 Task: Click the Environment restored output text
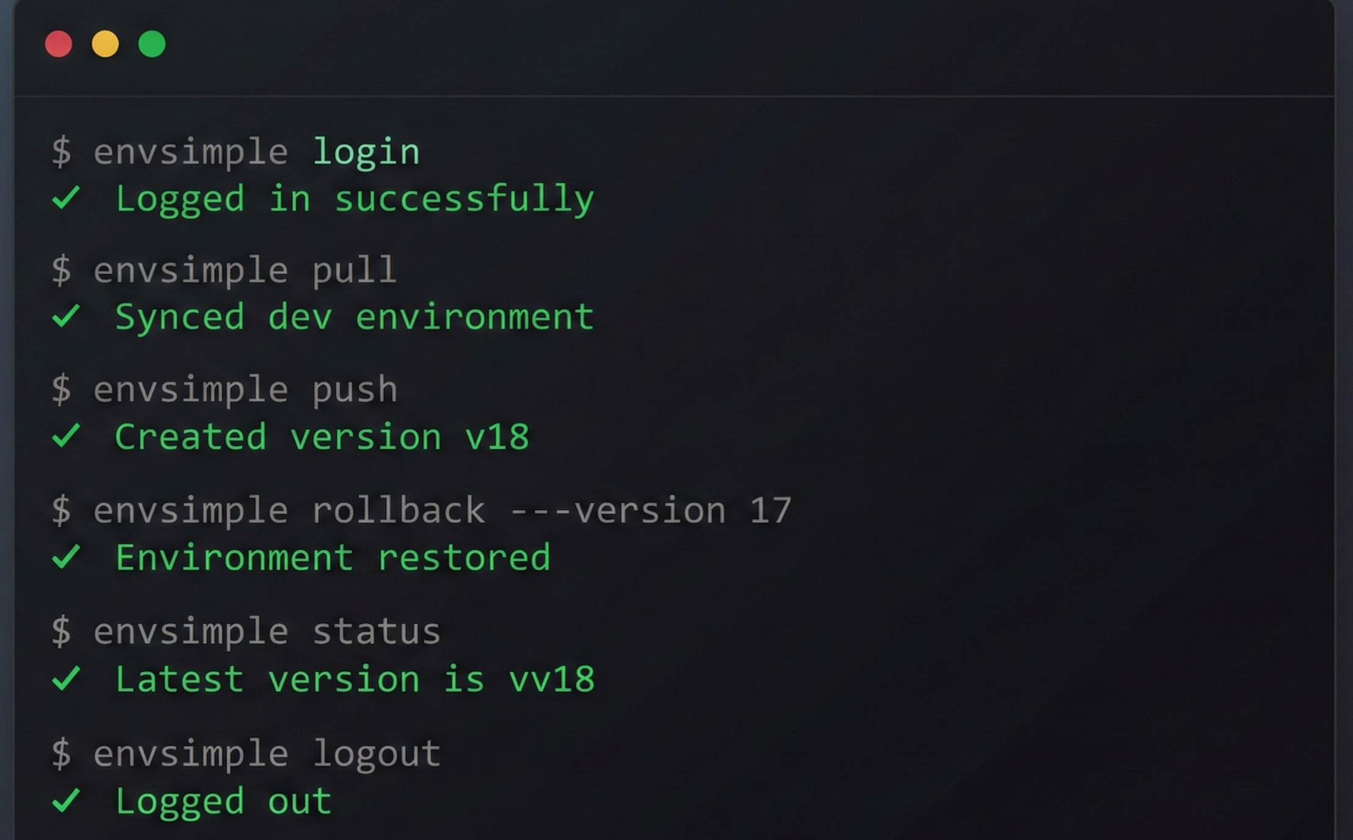(333, 558)
